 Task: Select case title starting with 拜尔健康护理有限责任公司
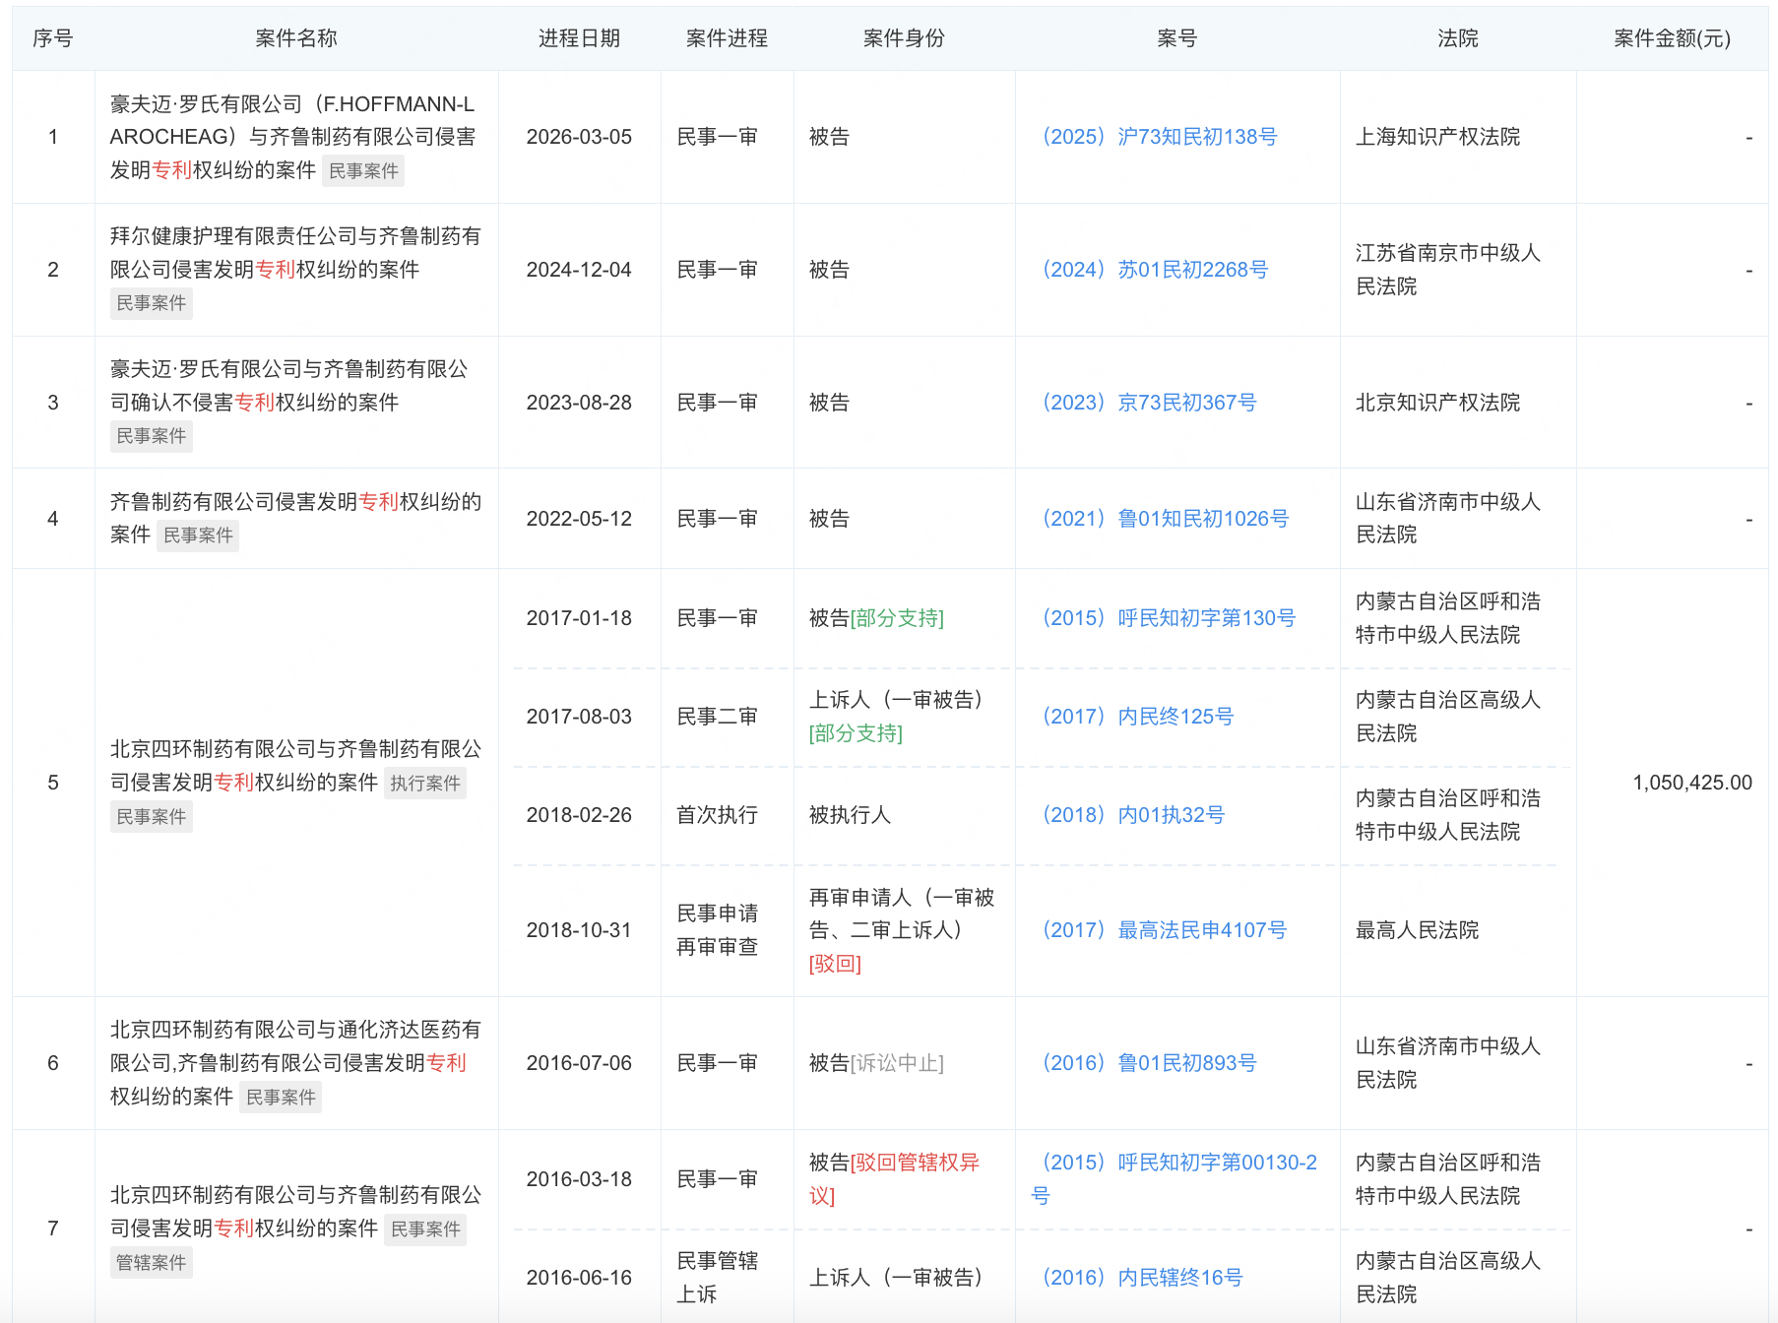pyautogui.click(x=295, y=253)
